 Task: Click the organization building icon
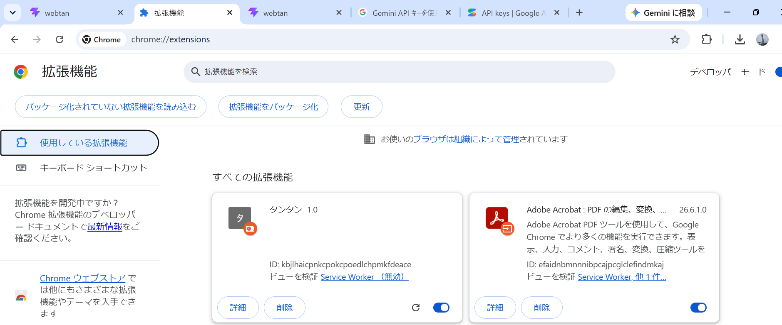tap(370, 139)
